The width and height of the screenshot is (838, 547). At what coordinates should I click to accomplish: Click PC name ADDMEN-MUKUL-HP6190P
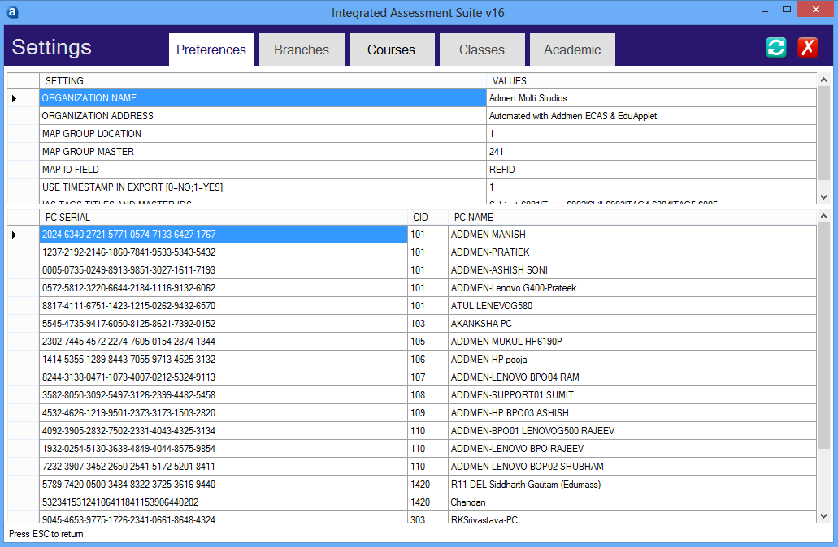pyautogui.click(x=632, y=342)
